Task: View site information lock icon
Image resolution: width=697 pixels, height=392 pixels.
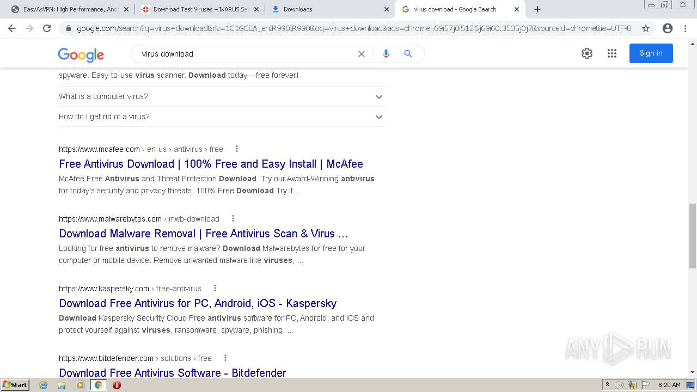Action: pyautogui.click(x=69, y=28)
